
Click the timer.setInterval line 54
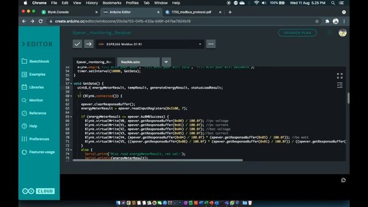pos(109,71)
